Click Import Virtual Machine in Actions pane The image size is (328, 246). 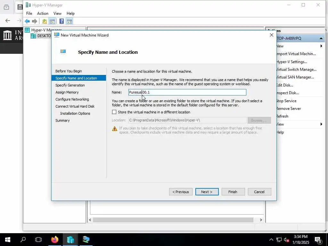296,54
